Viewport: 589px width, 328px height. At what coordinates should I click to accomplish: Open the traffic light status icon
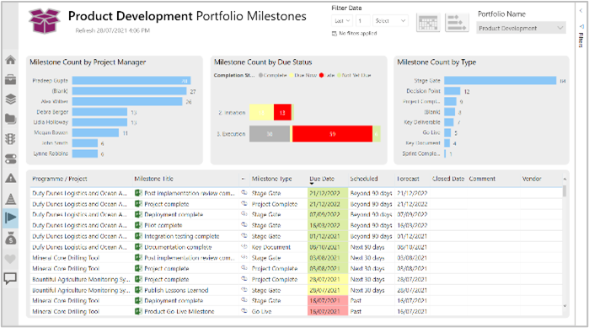(x=10, y=138)
